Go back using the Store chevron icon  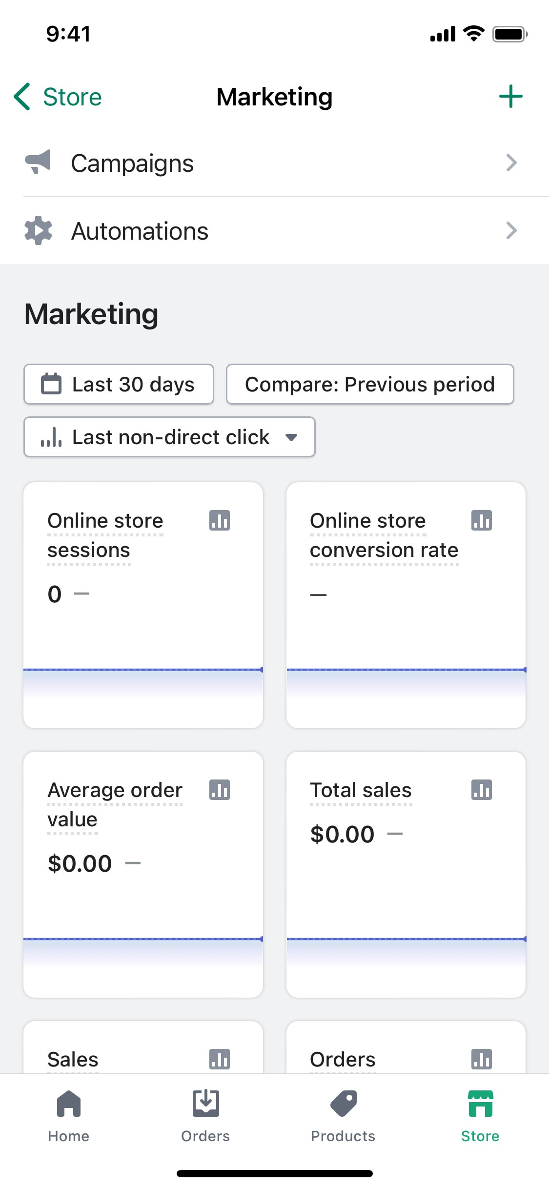[x=22, y=96]
